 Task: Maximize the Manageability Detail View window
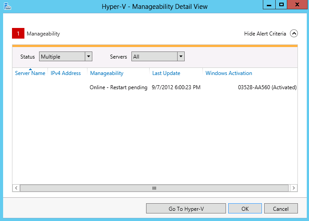point(281,4)
